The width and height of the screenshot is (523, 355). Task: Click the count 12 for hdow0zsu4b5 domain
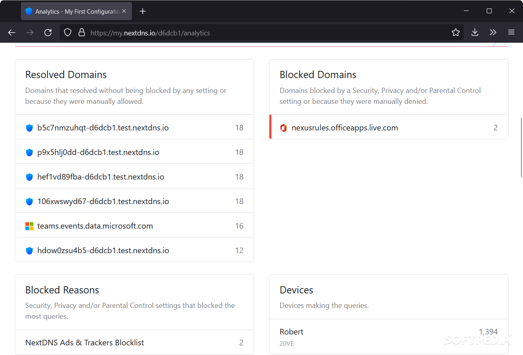239,250
